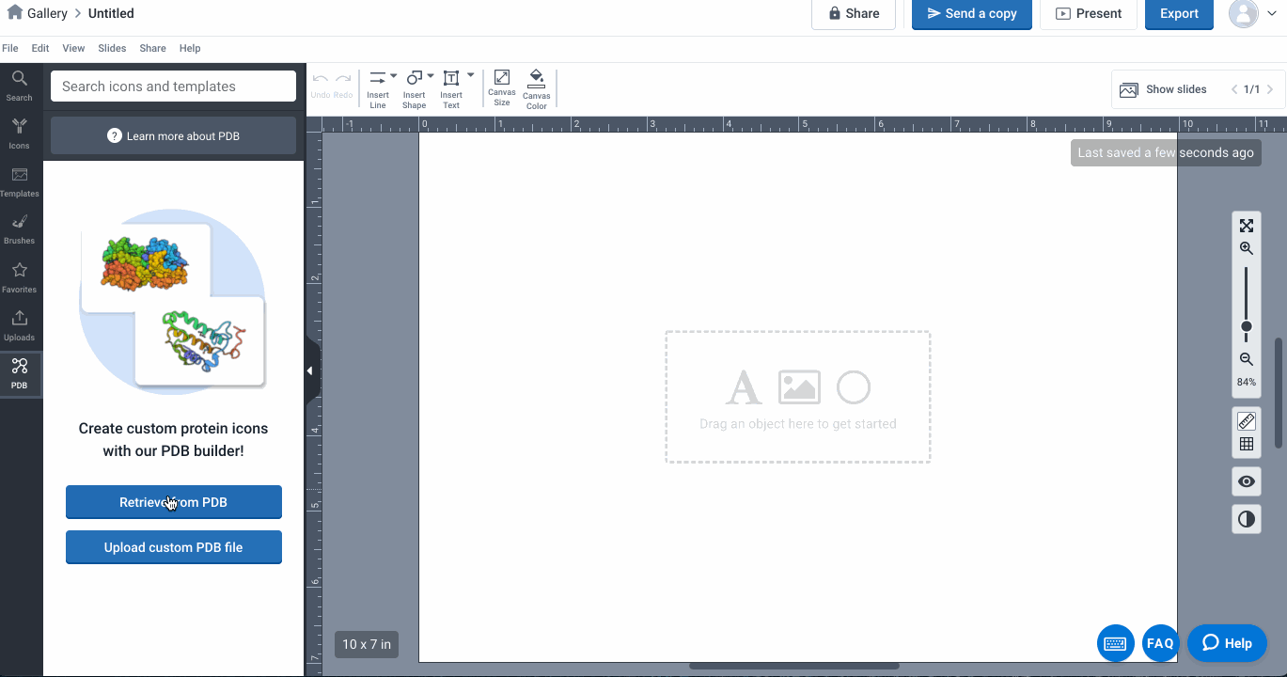
Task: Toggle the canvas grid
Action: pyautogui.click(x=1247, y=444)
